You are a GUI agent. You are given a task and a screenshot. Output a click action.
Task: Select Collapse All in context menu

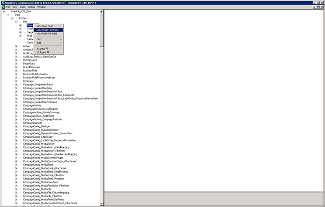pyautogui.click(x=48, y=52)
